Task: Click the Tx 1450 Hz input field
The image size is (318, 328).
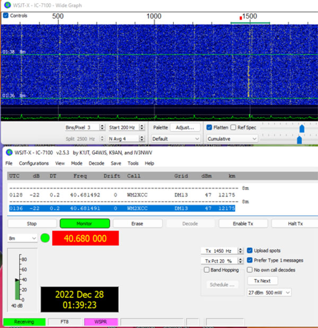Action: point(219,251)
